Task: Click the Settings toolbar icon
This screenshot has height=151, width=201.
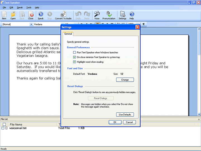Action: coord(123,15)
